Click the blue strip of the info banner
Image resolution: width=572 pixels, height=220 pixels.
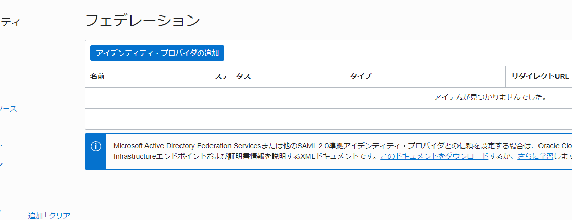[x=95, y=151]
